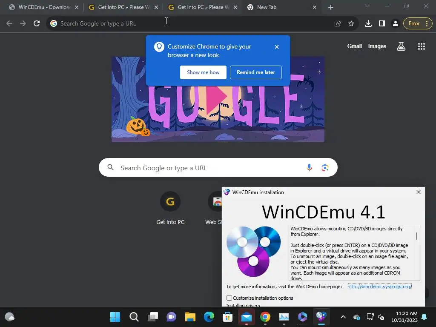Open the Web Store shortcut

215,208
